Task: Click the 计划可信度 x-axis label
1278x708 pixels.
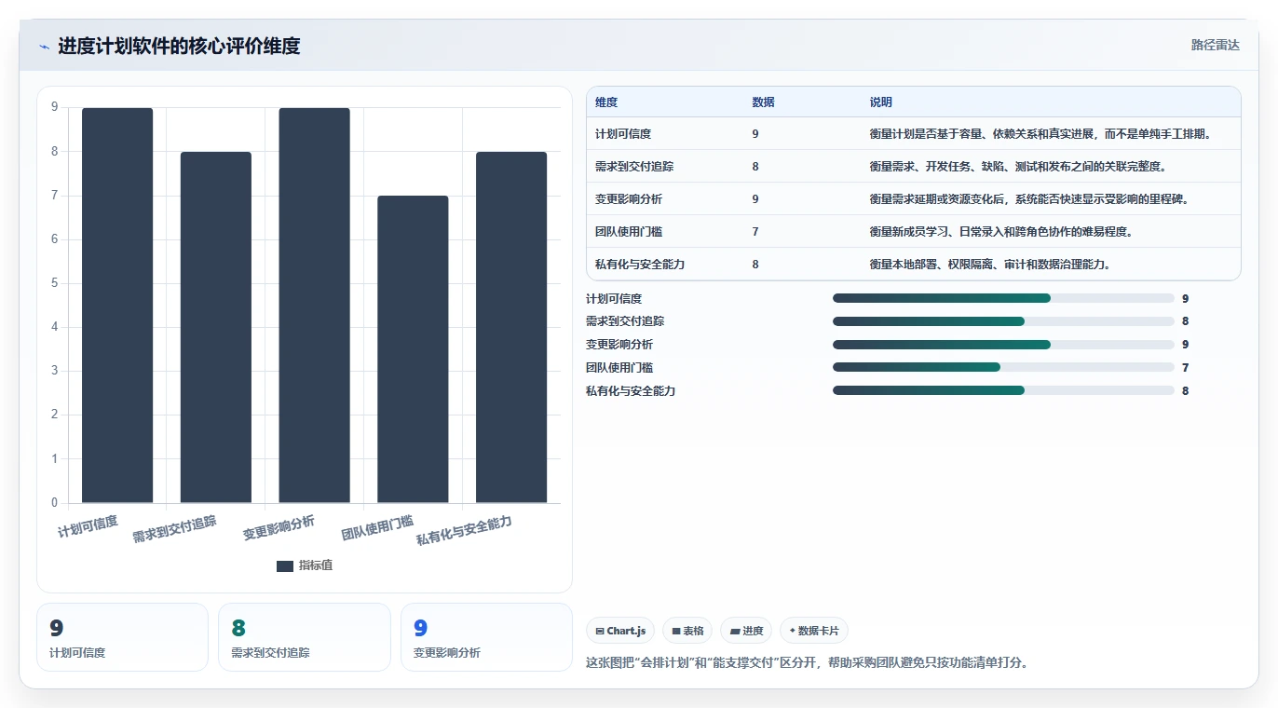Action: [88, 526]
